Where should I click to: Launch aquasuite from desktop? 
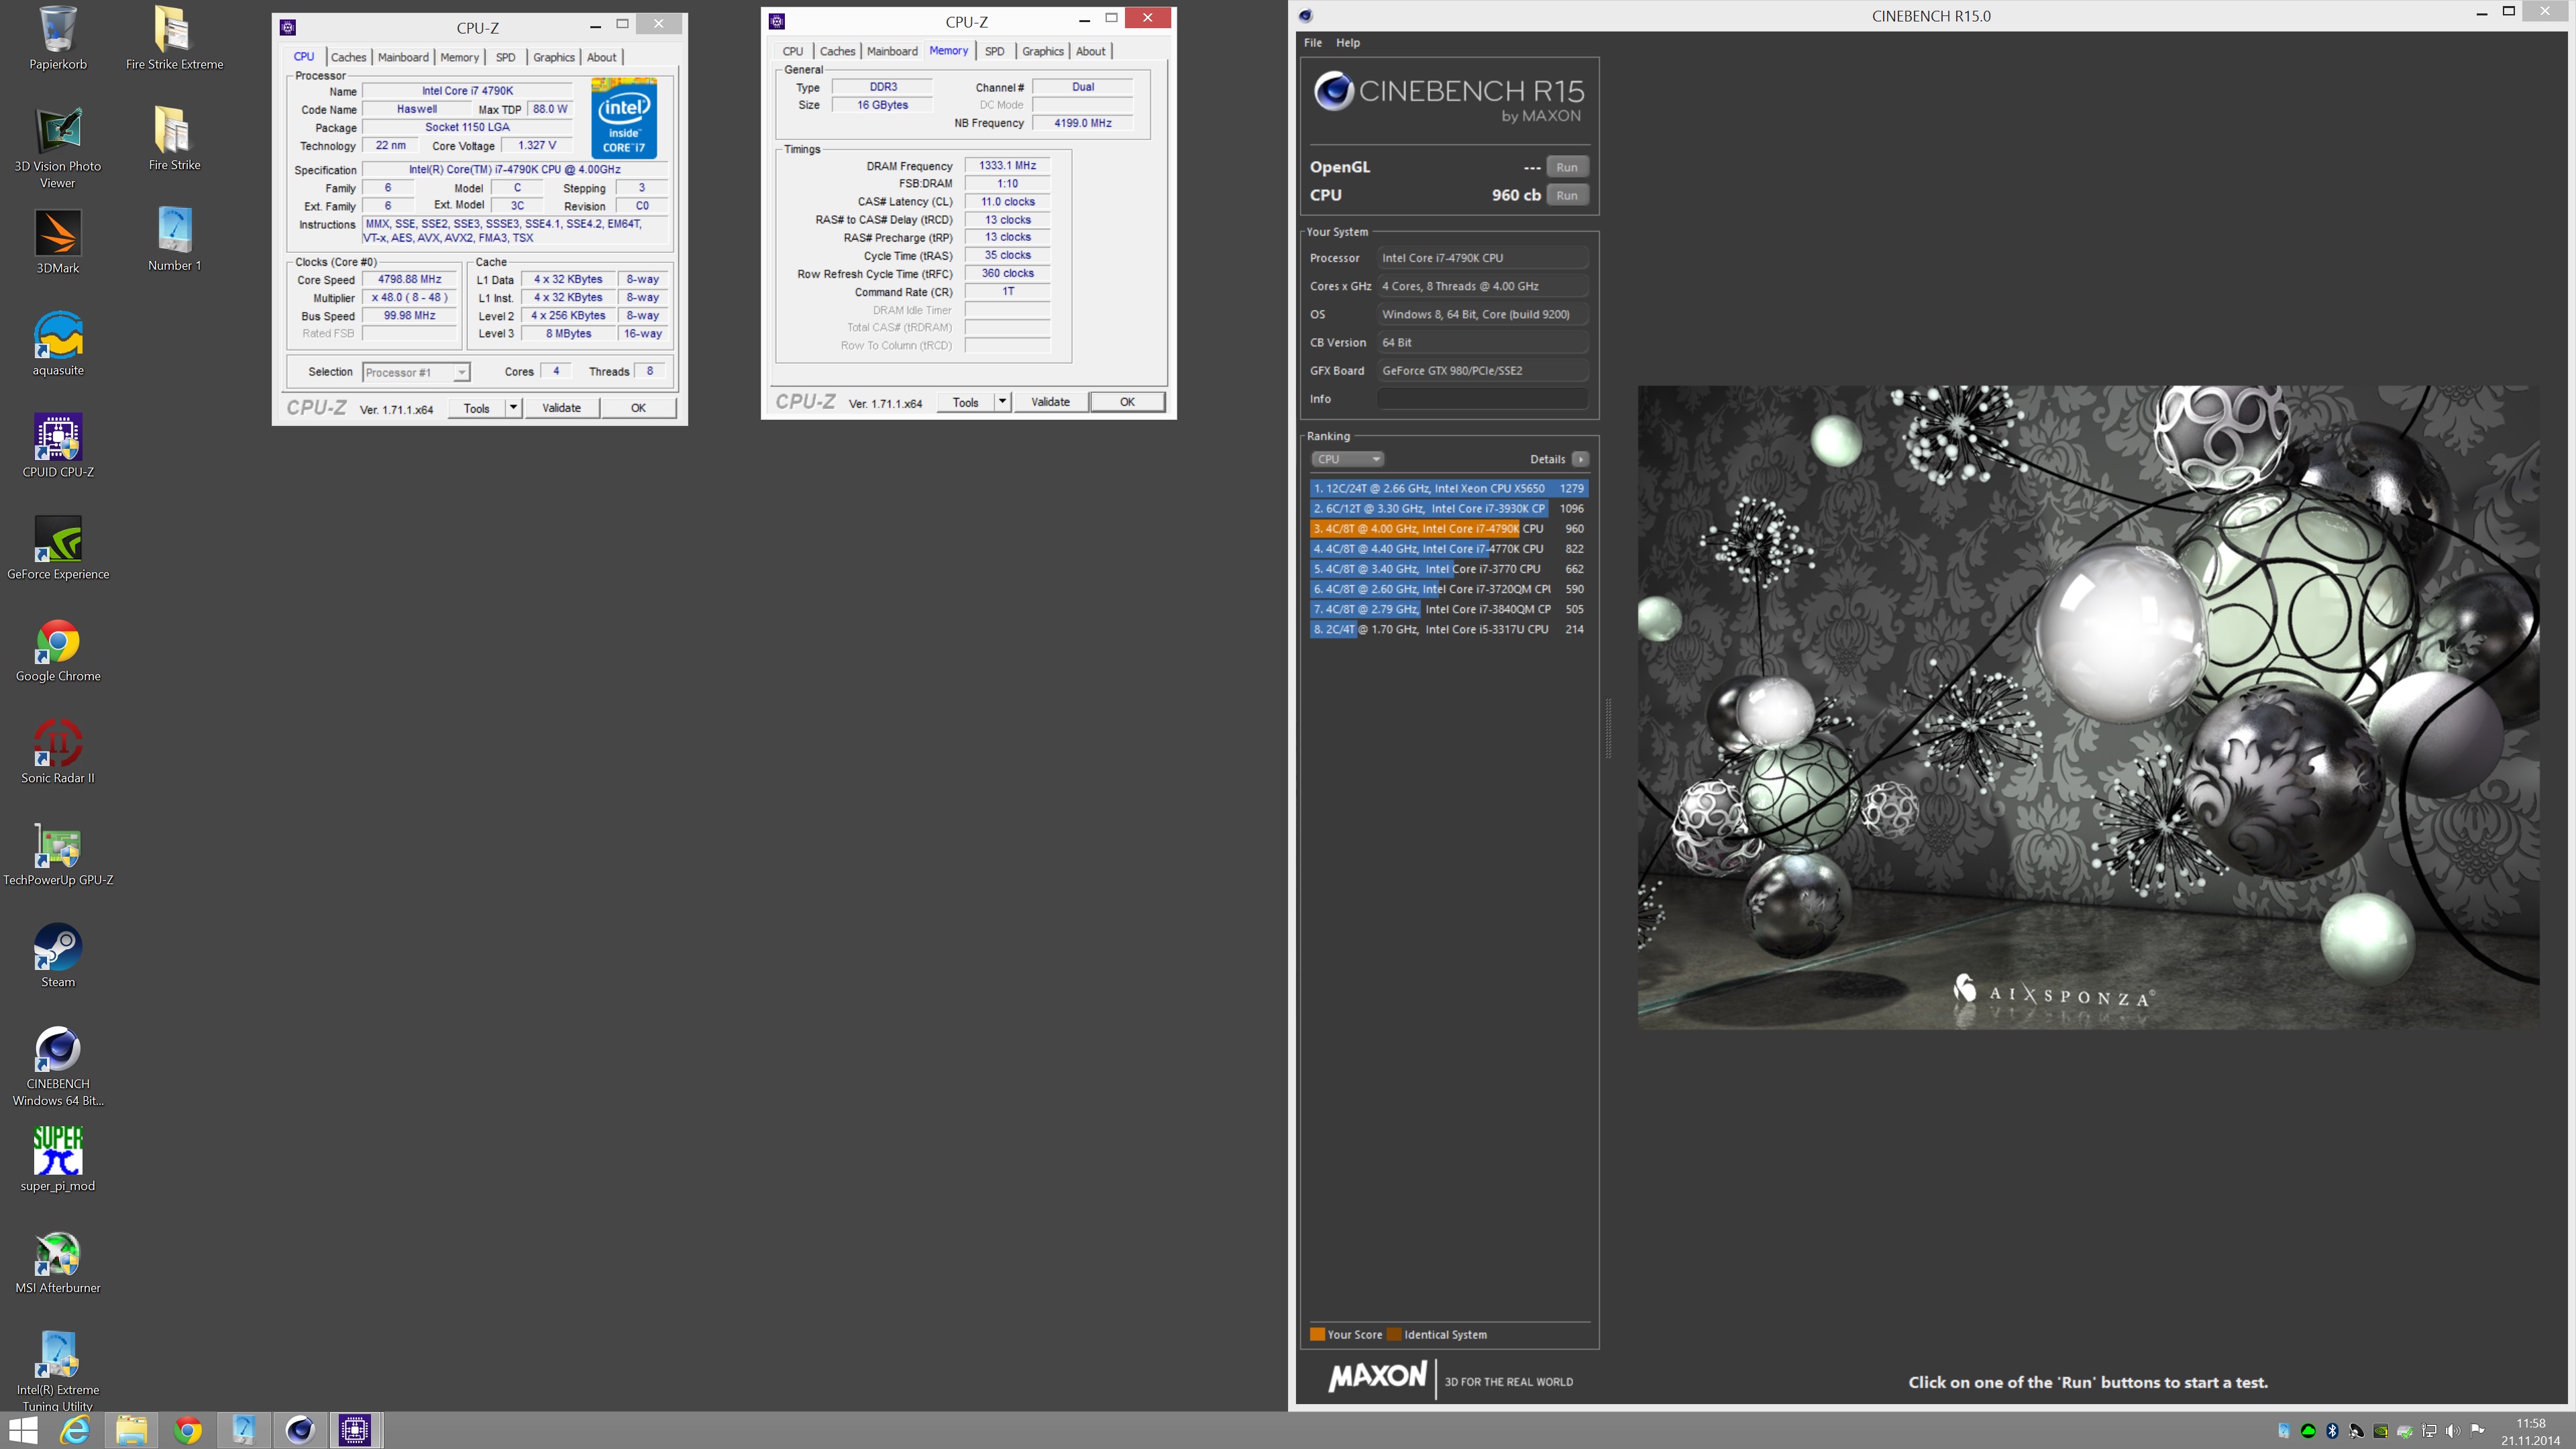(x=58, y=343)
